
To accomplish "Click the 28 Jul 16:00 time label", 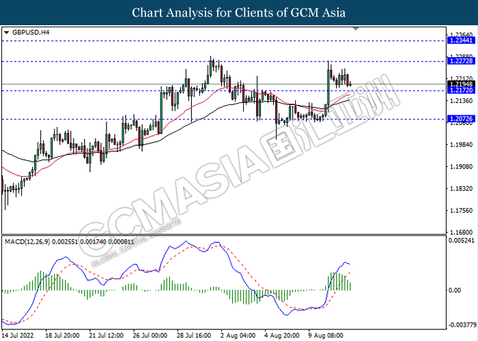I will coord(194,336).
